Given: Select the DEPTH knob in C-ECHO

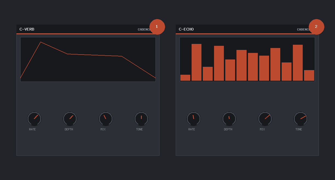Looking at the screenshot, I should tap(229, 119).
